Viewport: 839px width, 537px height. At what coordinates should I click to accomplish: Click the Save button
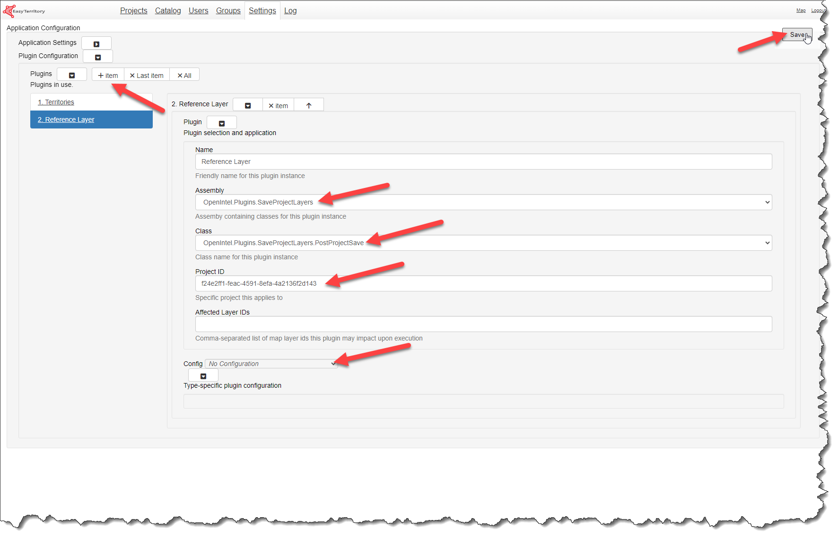click(x=797, y=34)
